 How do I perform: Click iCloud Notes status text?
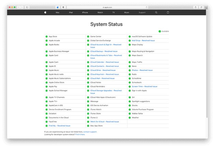point(96,83)
